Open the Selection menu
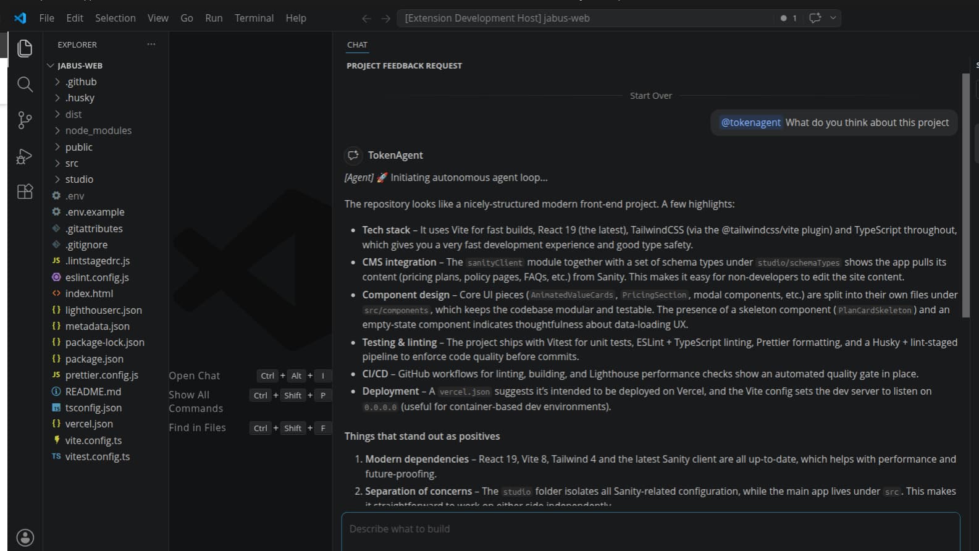Screen dimensions: 979x551 [x=116, y=18]
